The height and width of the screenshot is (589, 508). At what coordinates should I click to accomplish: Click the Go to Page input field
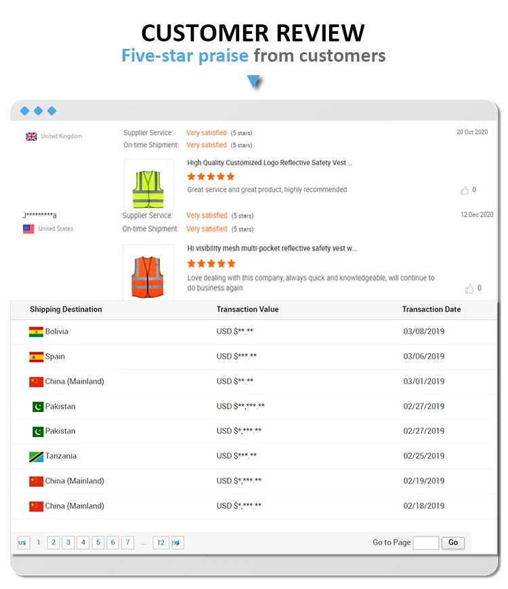(425, 542)
